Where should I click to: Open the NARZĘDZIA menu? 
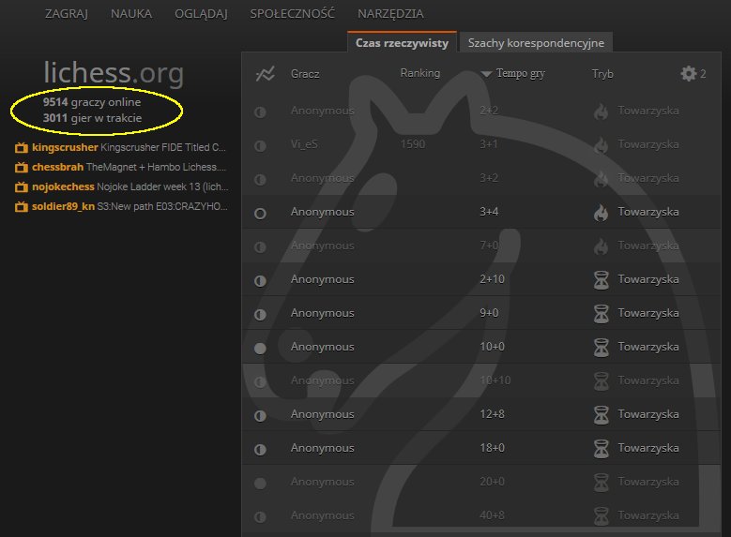click(x=390, y=14)
